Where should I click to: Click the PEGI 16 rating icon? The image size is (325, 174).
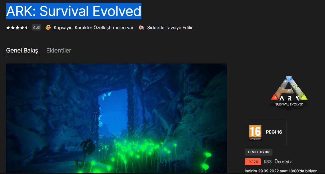tap(255, 133)
